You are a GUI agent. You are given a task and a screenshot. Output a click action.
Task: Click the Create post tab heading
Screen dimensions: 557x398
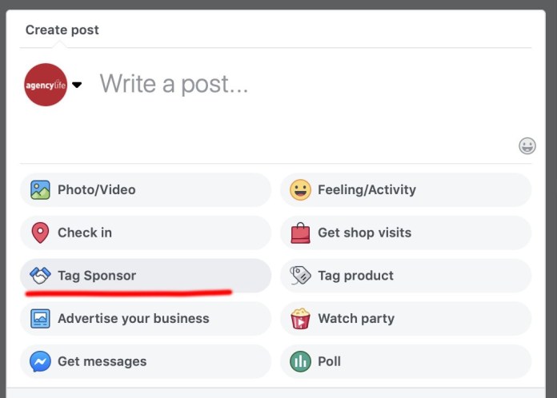pos(62,30)
